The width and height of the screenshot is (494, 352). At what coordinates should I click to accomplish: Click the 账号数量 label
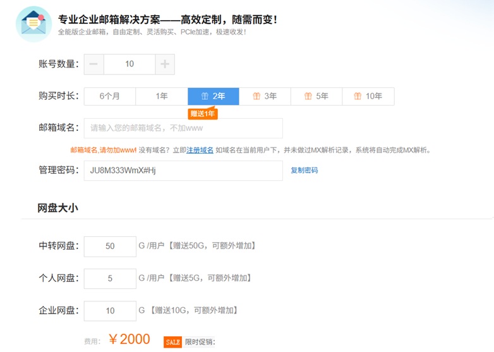pyautogui.click(x=59, y=64)
